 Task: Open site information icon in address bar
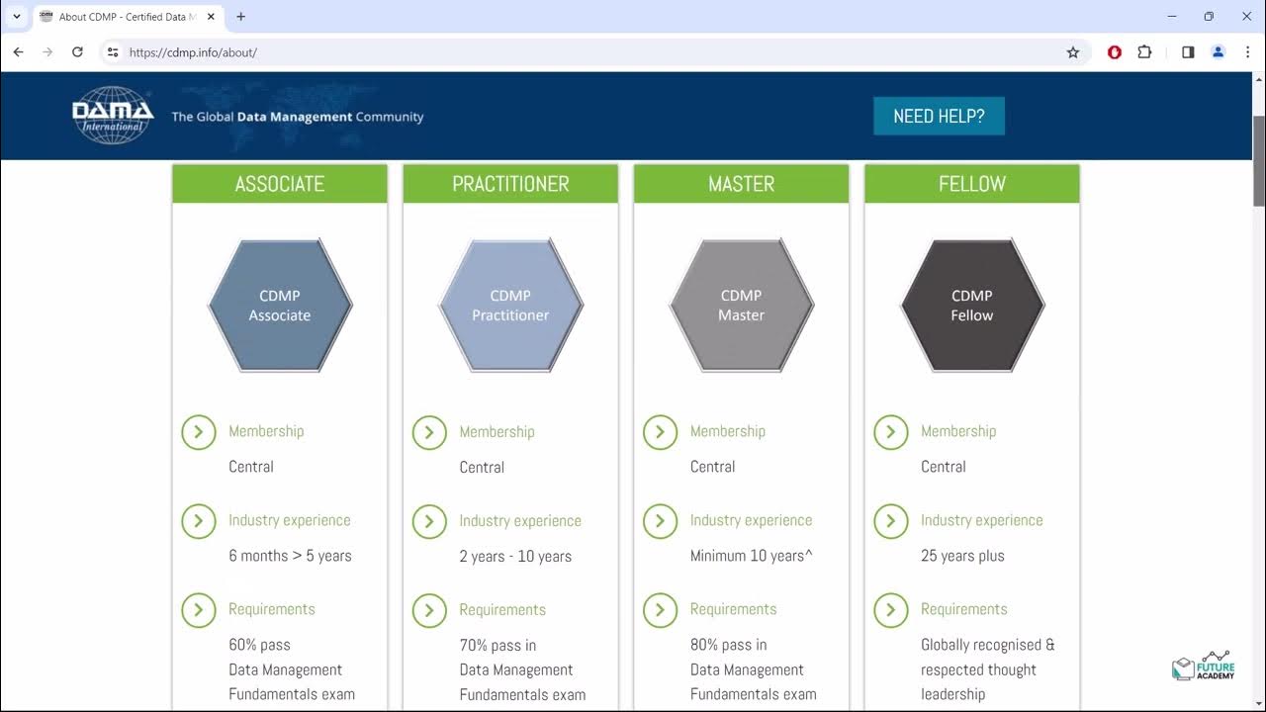113,52
